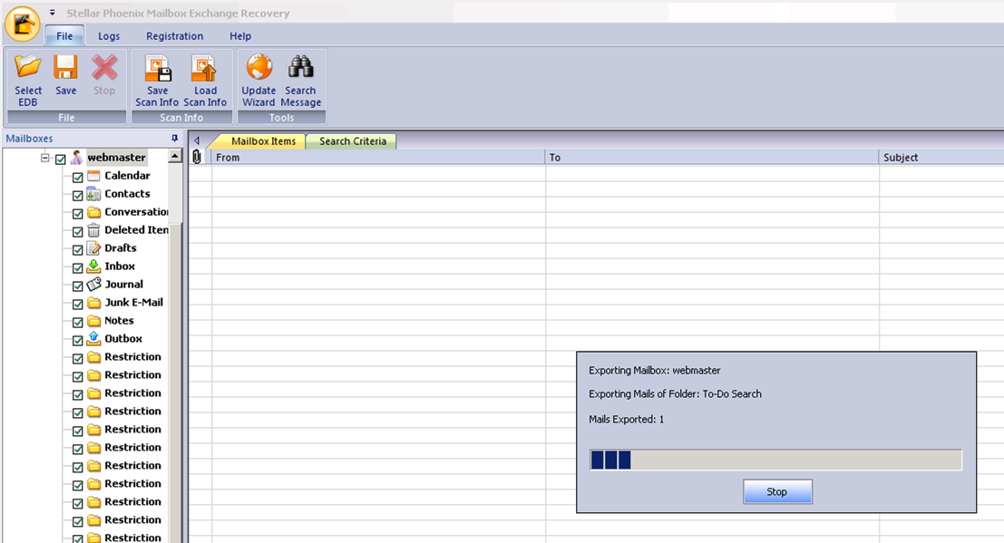Open the Logs ribbon tab
The width and height of the screenshot is (1004, 543).
pyautogui.click(x=109, y=36)
